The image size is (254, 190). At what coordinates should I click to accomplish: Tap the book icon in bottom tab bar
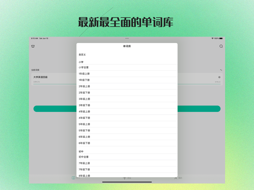coord(73,178)
